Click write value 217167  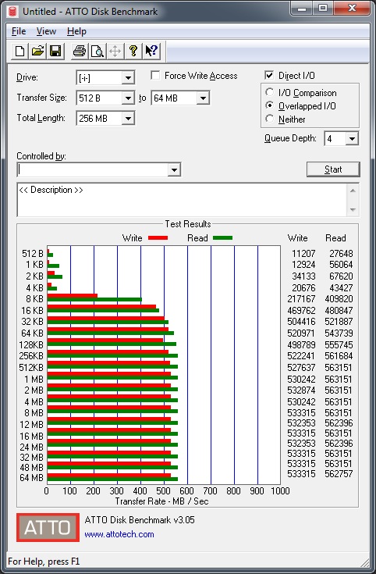(301, 299)
